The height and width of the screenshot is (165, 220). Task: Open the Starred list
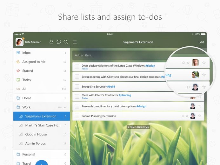[x=42, y=71]
